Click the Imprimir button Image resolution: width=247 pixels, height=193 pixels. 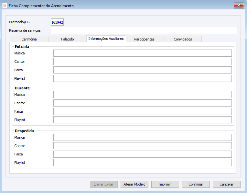tap(165, 184)
